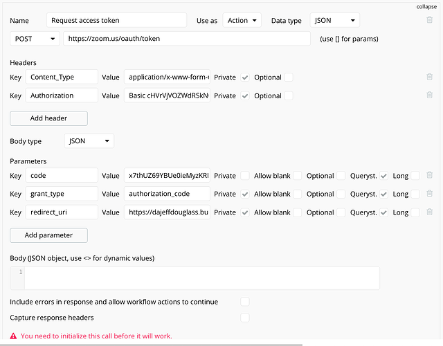Viewport: 443px width, 346px height.
Task: Expand the Body type dropdown
Action: click(x=89, y=141)
